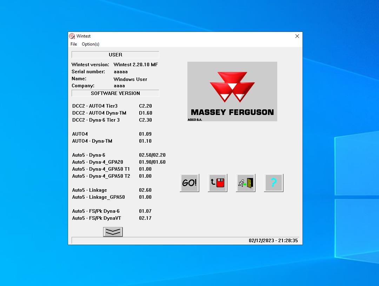Click the USER section header
This screenshot has width=379, height=286.
(115, 55)
